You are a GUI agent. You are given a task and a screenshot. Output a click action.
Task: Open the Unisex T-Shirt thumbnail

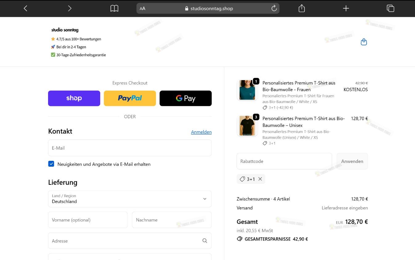247,126
